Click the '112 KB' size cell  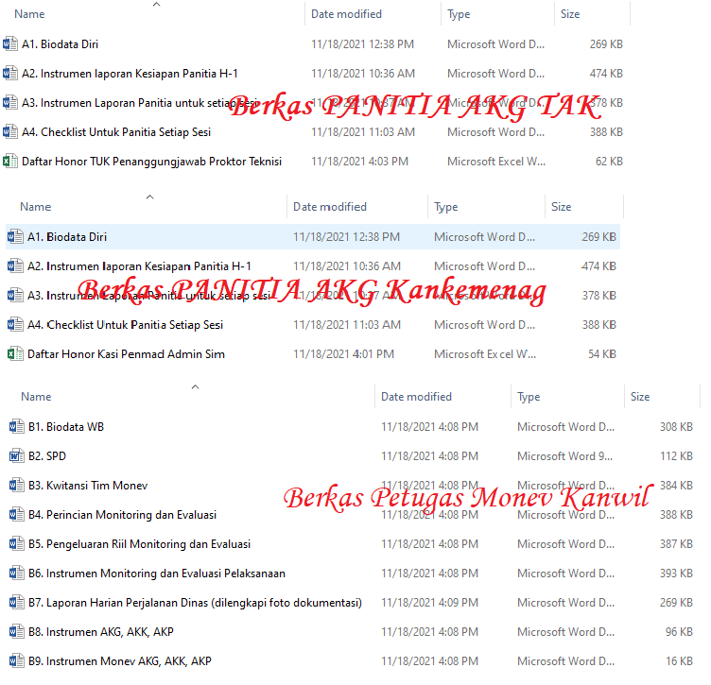[x=676, y=455]
